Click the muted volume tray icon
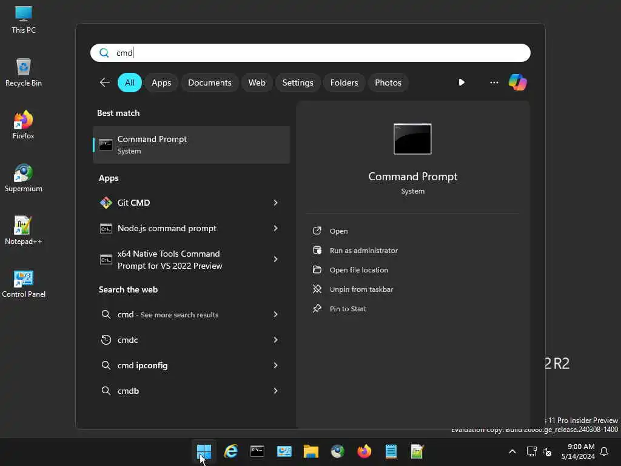The height and width of the screenshot is (466, 621). click(x=547, y=451)
